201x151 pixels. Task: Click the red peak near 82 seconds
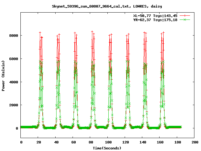tap(92, 31)
